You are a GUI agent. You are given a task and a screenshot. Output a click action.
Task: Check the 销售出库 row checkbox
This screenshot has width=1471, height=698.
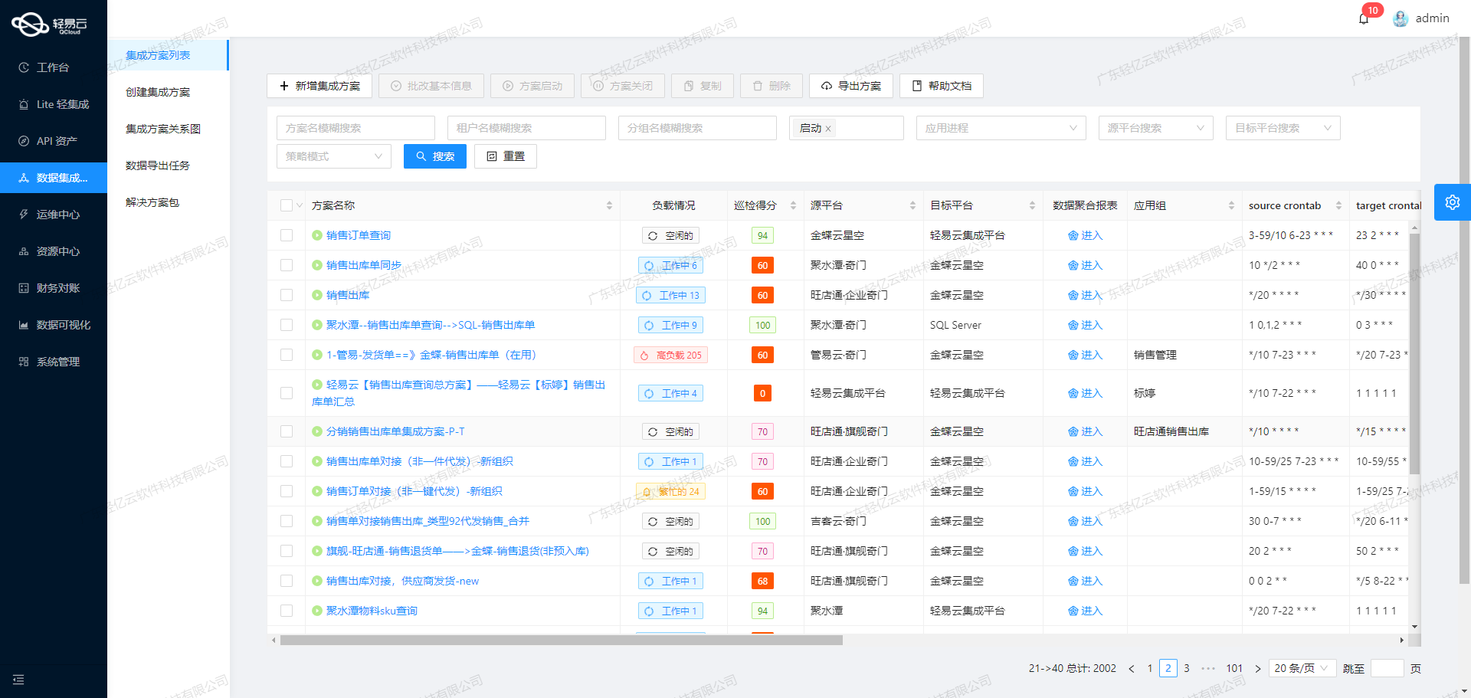click(287, 295)
